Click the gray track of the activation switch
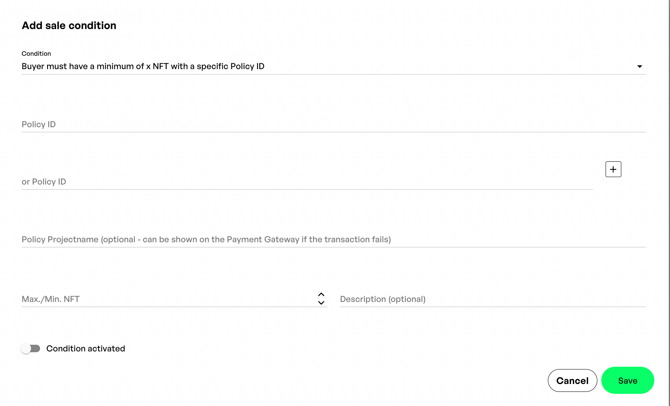Viewport: 670px width, 406px height. pyautogui.click(x=36, y=349)
